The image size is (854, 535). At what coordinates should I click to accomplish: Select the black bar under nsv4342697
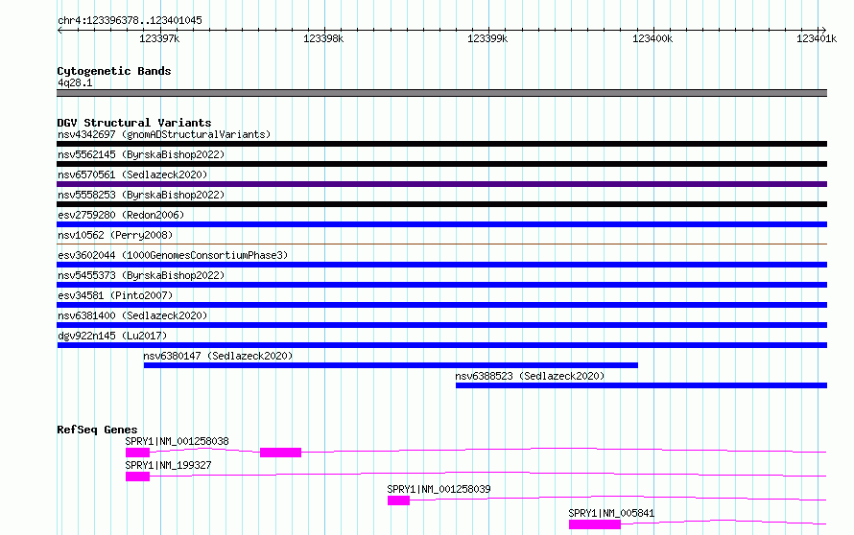point(441,144)
